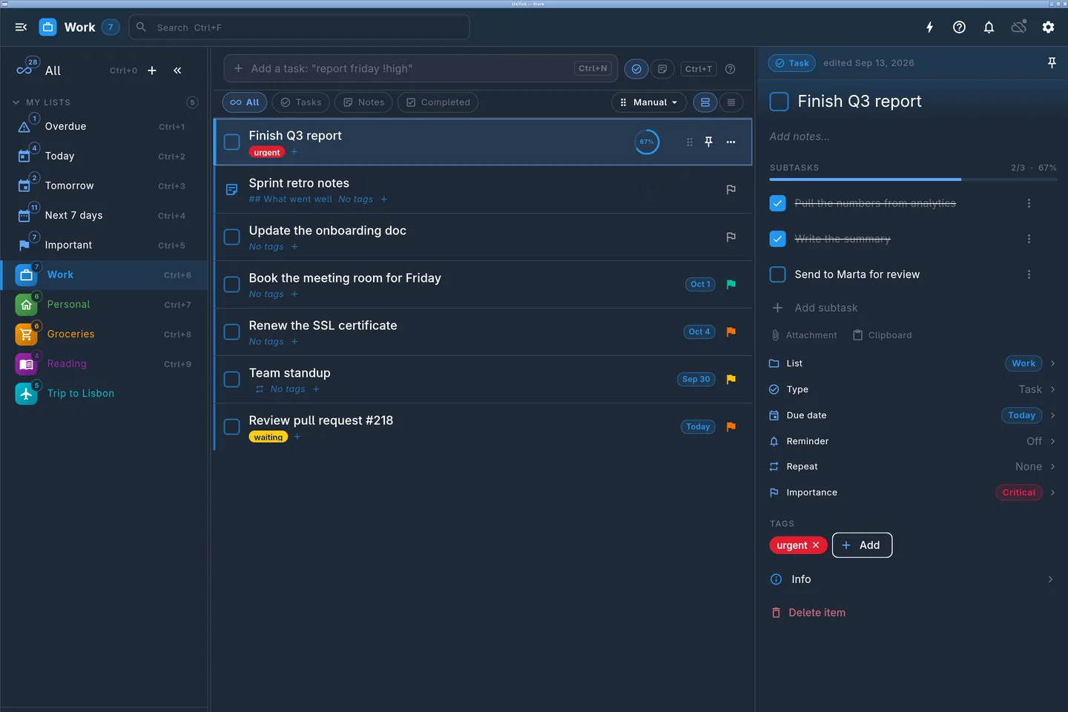Open quick actions lightning icon
The width and height of the screenshot is (1068, 712).
(929, 27)
